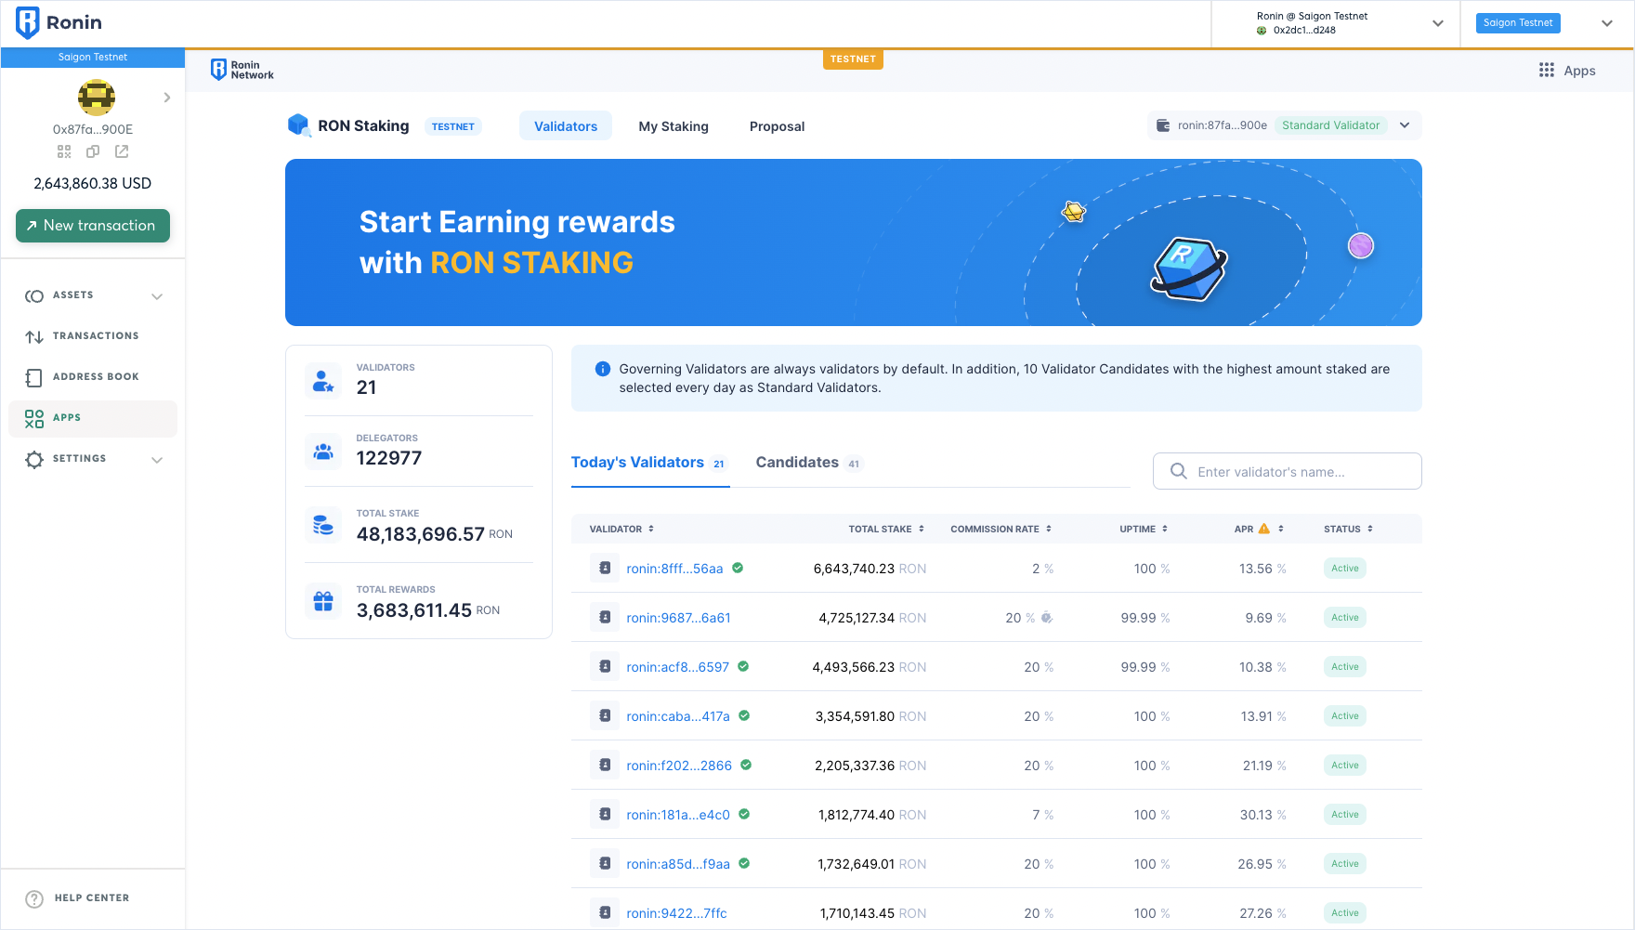
Task: Click the Help Center question mark icon
Action: pyautogui.click(x=34, y=898)
